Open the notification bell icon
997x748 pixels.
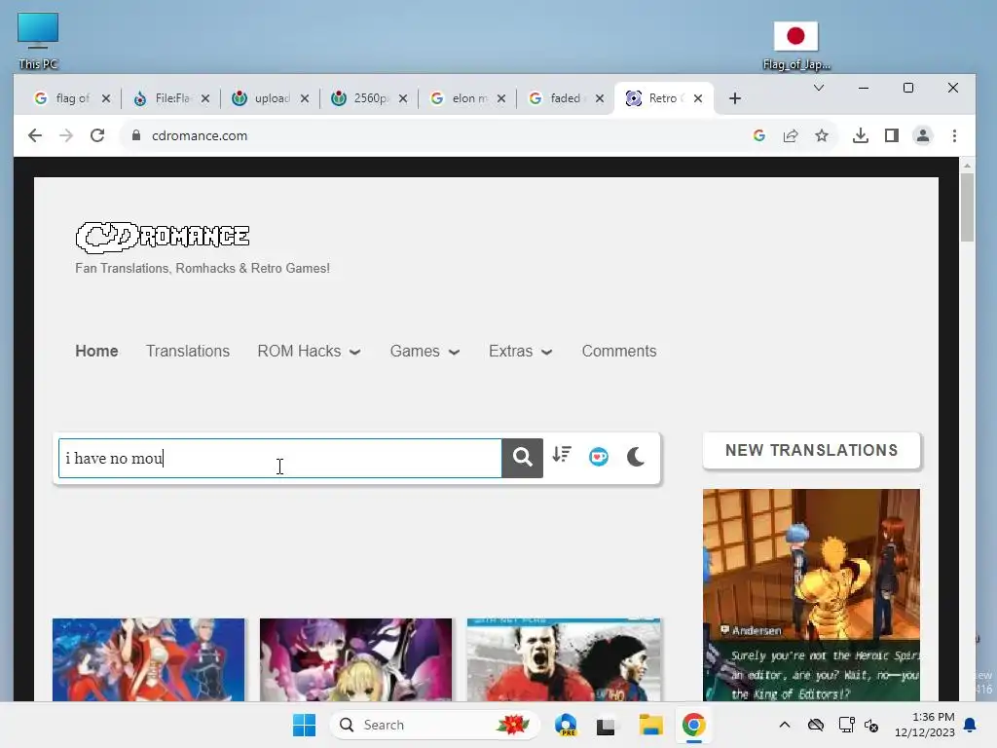[x=970, y=725]
